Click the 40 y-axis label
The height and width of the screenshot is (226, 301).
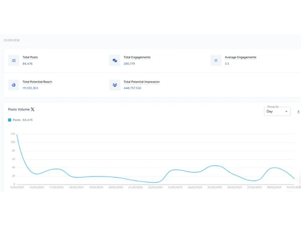coord(13,168)
